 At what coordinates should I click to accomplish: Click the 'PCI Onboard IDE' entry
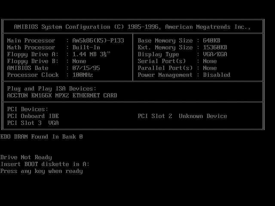pos(33,116)
